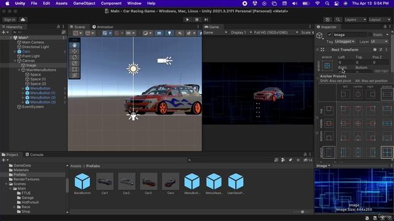Toggle scene lighting bulb icon
This screenshot has width=394, height=221.
[x=169, y=33]
